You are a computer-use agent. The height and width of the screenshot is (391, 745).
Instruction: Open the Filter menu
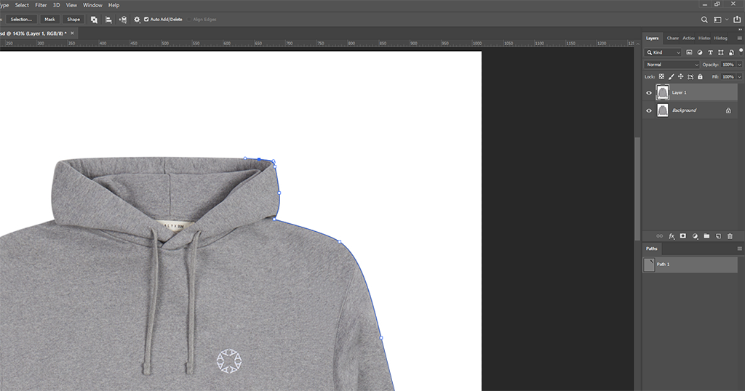[x=41, y=5]
